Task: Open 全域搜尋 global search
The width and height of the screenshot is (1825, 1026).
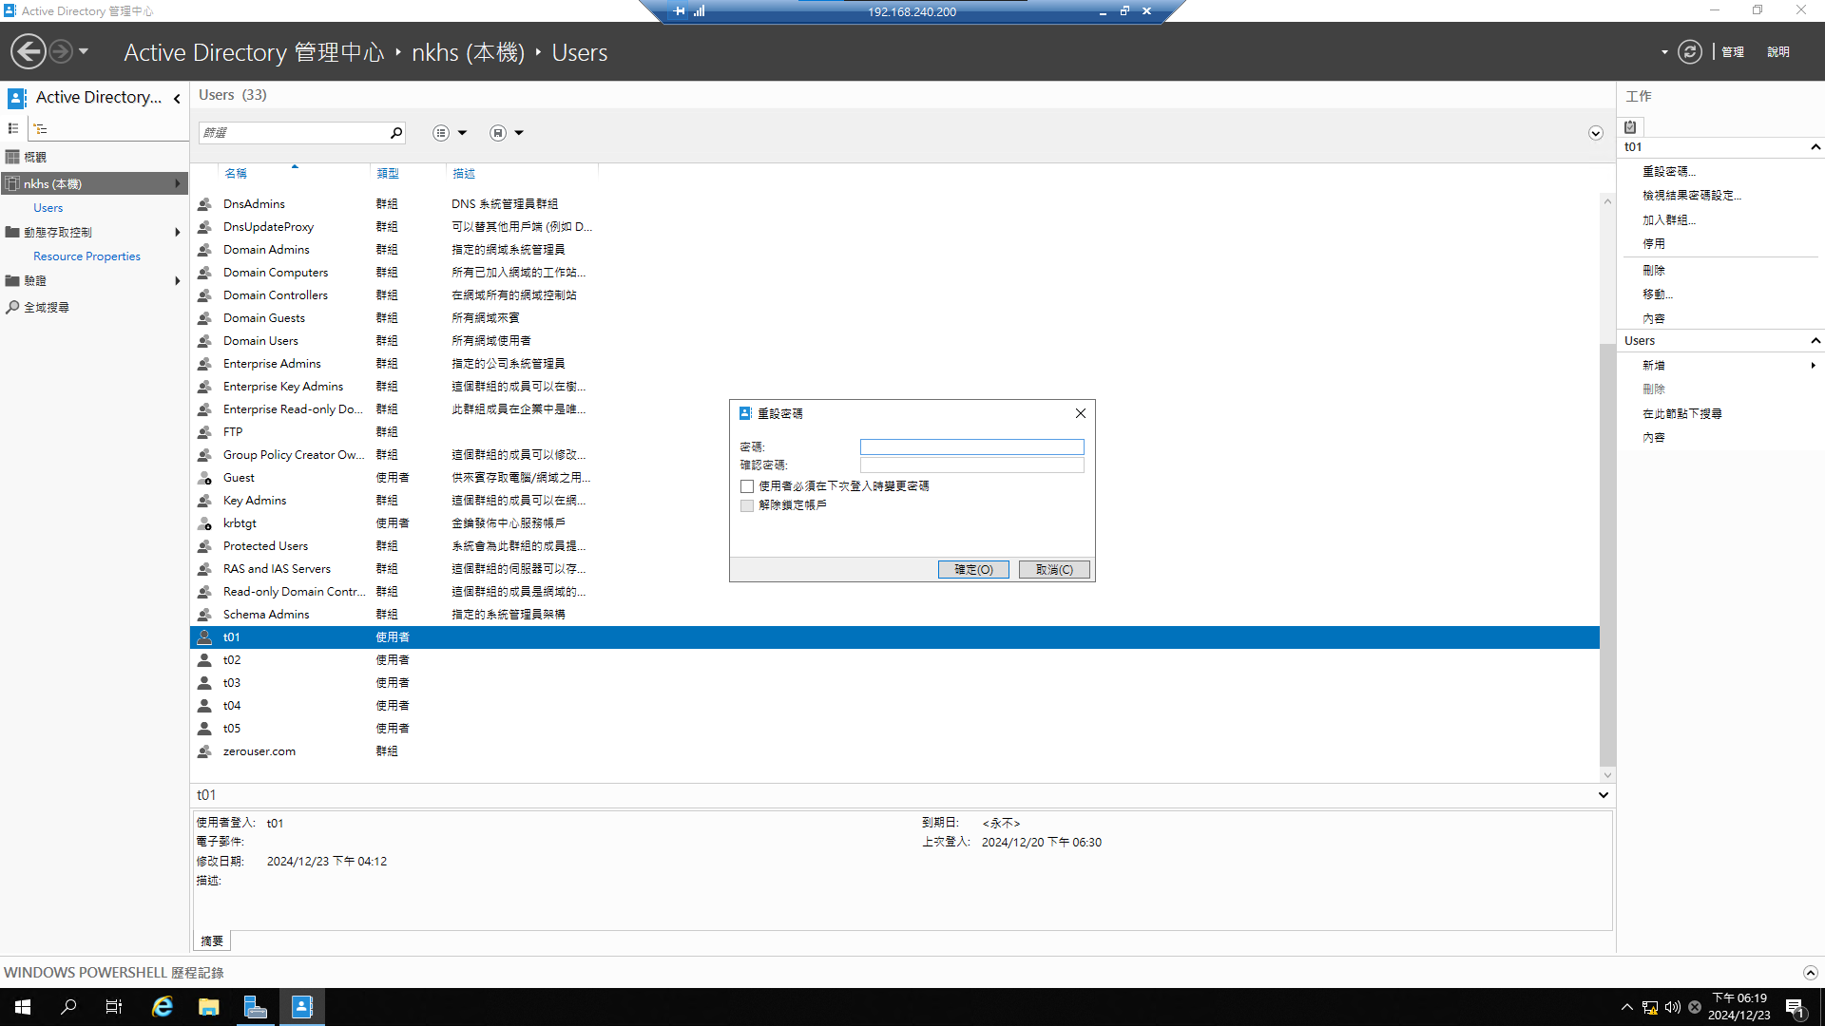Action: pos(47,308)
